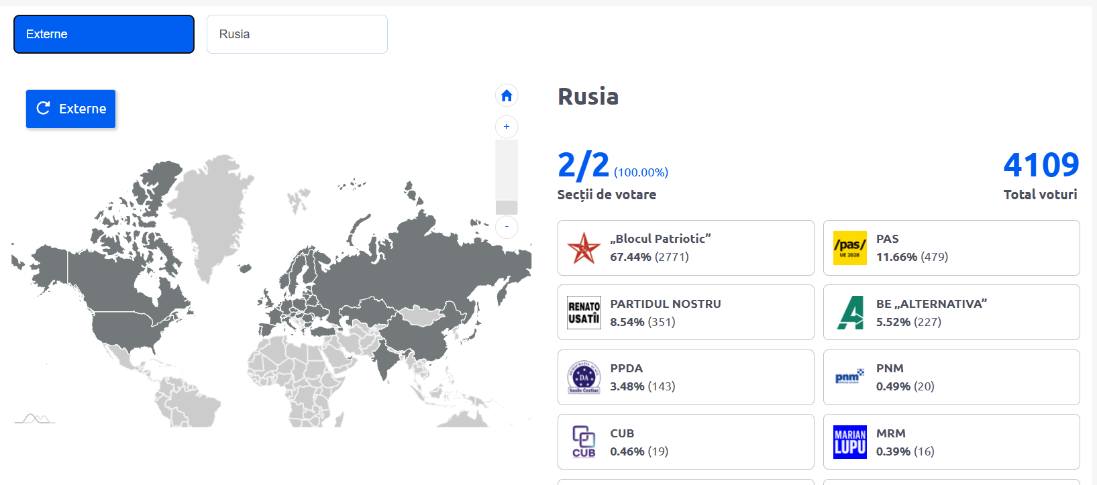Click the Marian Lupu MRM logo
The image size is (1097, 485).
pos(849,442)
